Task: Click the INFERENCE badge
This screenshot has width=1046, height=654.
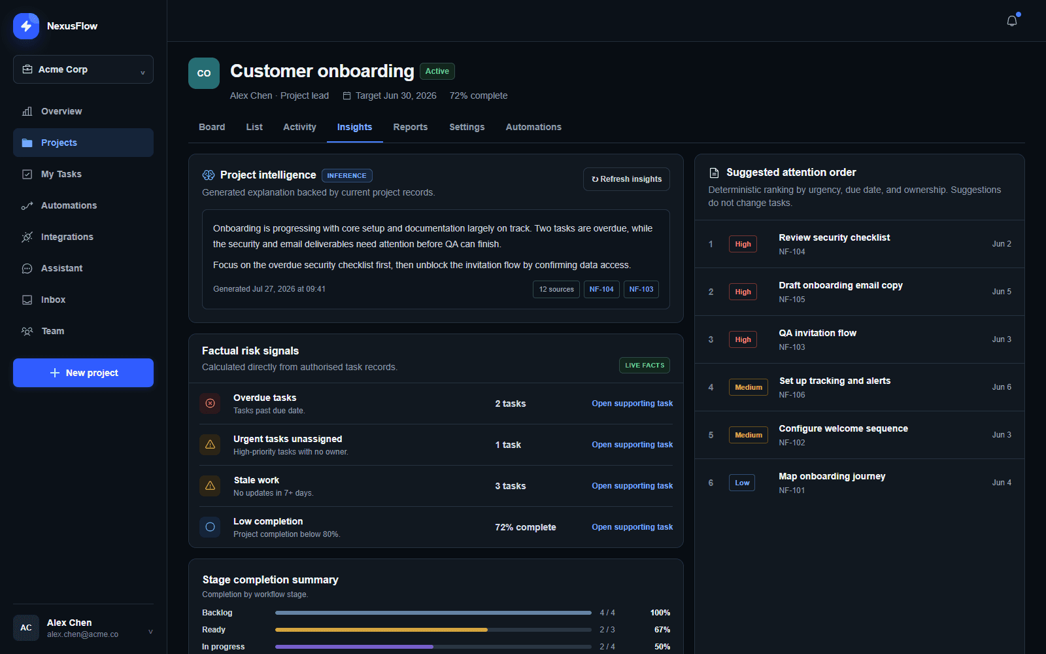Action: pos(346,175)
